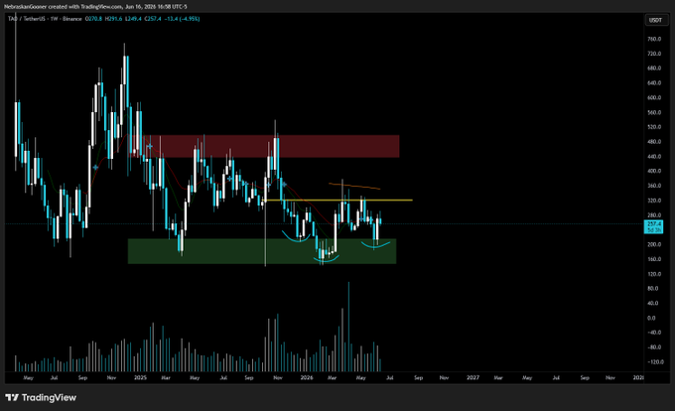Click the 720.0 price axis label
This screenshot has height=411, width=675.
(x=654, y=54)
